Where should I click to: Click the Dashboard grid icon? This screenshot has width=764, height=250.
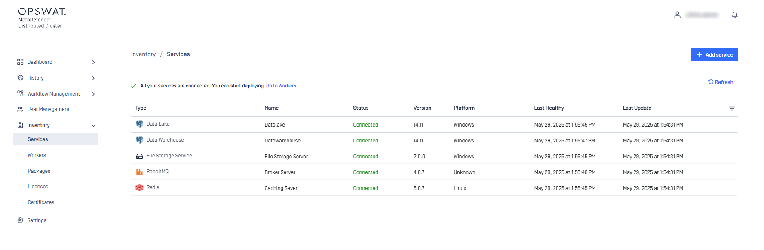click(x=20, y=62)
